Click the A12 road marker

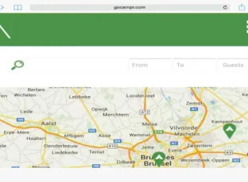[x=144, y=112]
